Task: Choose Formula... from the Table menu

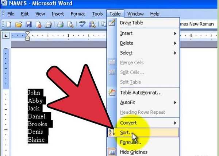Action: pos(143,142)
